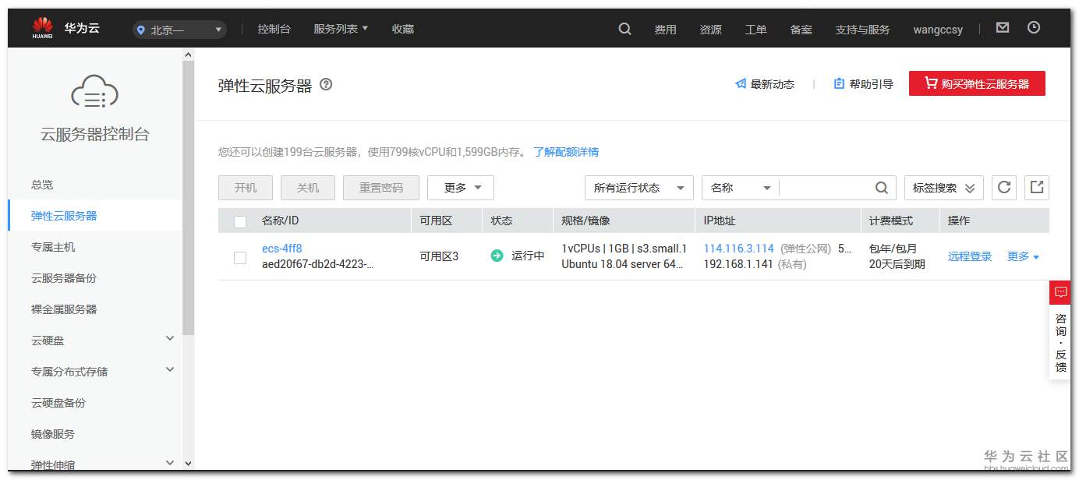Click the 计费模式 column header
The width and height of the screenshot is (1079, 480).
tap(891, 221)
